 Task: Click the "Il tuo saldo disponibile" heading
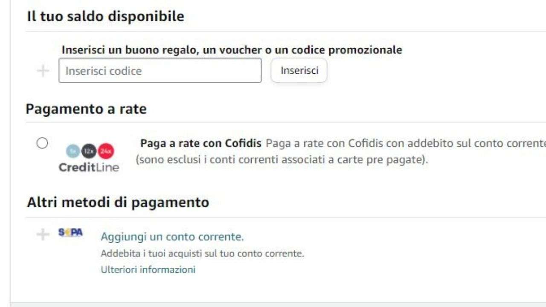point(105,17)
